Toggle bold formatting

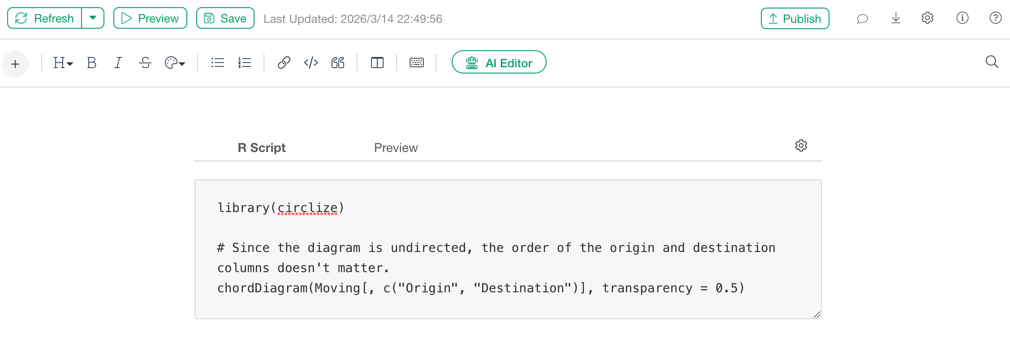point(91,63)
